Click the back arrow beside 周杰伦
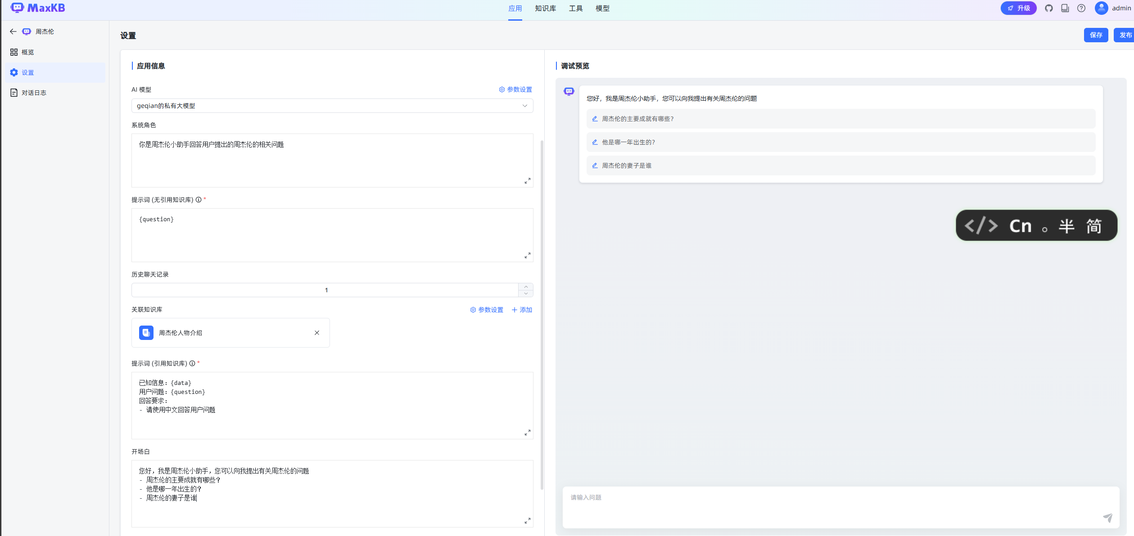 [13, 31]
